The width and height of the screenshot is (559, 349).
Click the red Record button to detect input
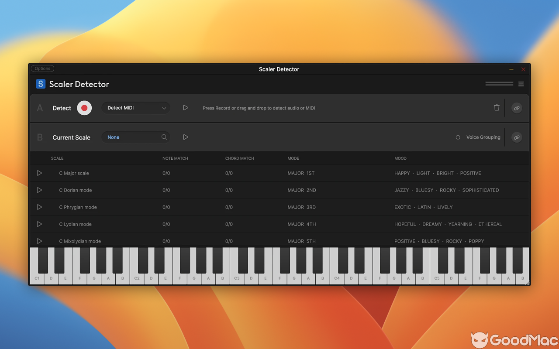(x=84, y=108)
